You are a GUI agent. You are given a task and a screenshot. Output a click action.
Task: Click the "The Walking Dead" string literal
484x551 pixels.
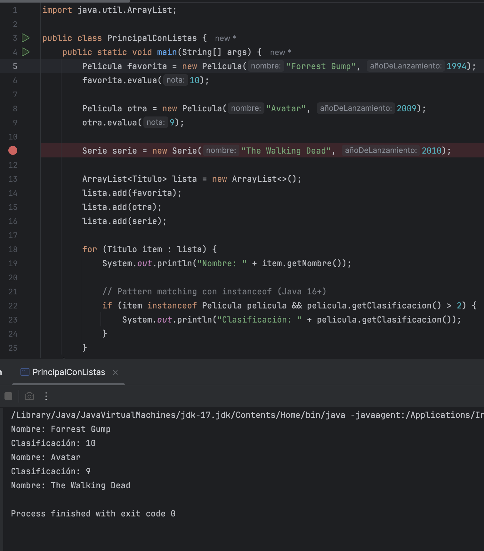(x=286, y=151)
